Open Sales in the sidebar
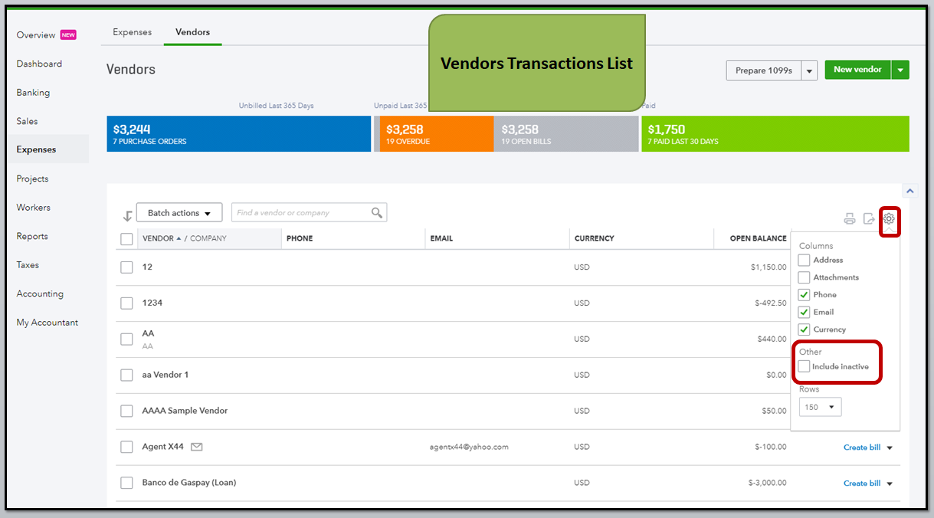The height and width of the screenshot is (518, 934). click(x=27, y=121)
